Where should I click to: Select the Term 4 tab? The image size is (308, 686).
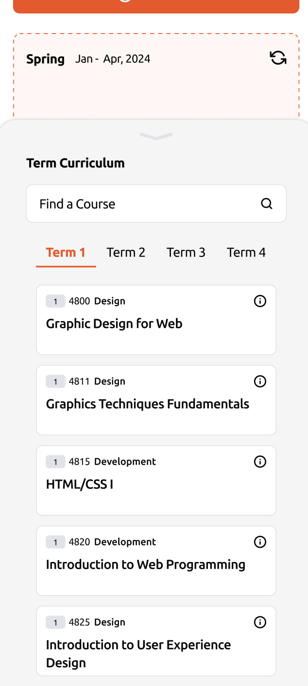click(246, 253)
